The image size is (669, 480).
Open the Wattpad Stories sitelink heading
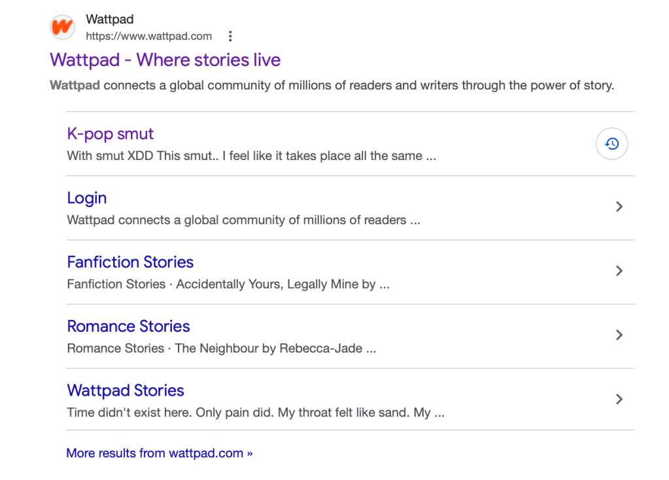point(126,390)
